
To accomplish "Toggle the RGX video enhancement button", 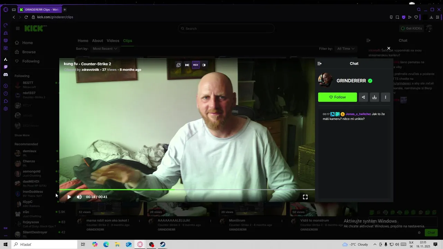I will pyautogui.click(x=196, y=65).
